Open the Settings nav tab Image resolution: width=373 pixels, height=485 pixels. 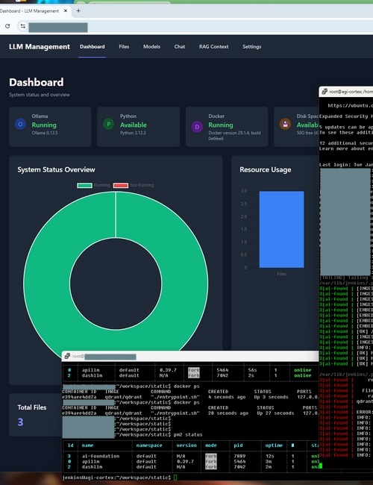pyautogui.click(x=251, y=47)
